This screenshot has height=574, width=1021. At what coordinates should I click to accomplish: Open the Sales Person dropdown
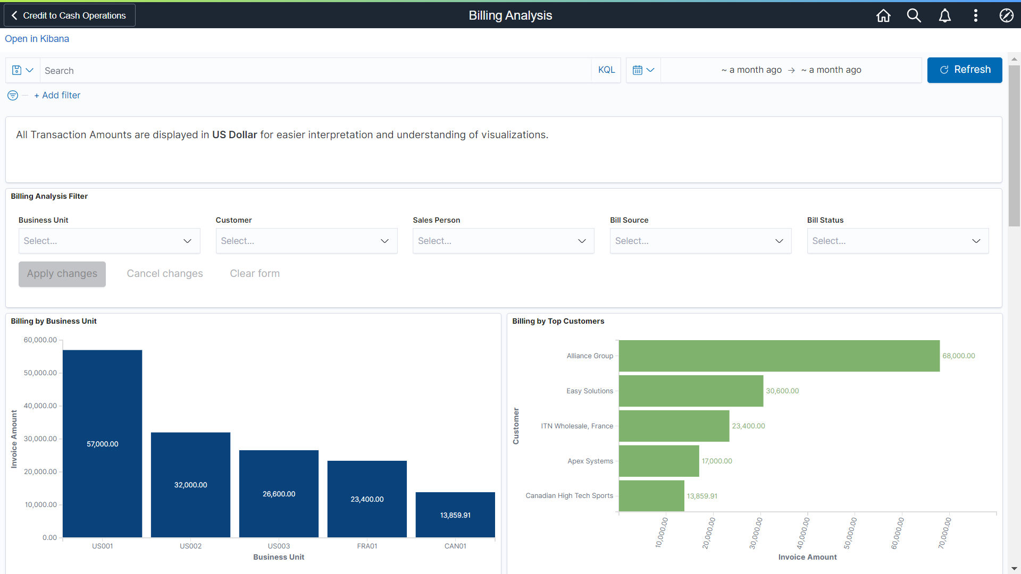coord(503,241)
